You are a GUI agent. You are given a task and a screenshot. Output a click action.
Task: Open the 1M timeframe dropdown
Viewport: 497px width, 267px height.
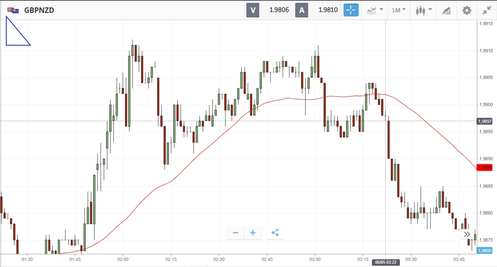point(399,10)
